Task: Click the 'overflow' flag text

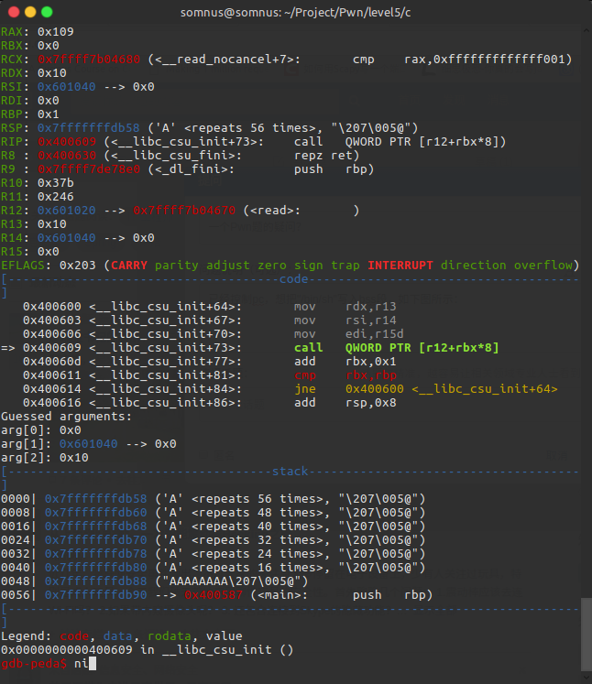Action: coord(543,266)
